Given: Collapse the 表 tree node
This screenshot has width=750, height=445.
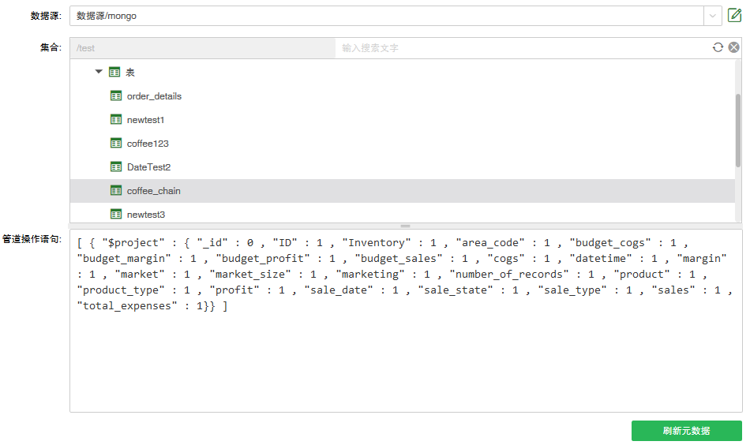Looking at the screenshot, I should [99, 72].
